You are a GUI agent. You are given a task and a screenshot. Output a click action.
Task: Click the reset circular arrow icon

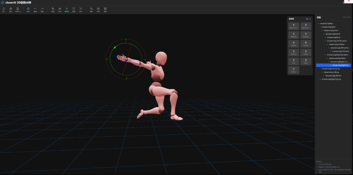[x=74, y=9]
